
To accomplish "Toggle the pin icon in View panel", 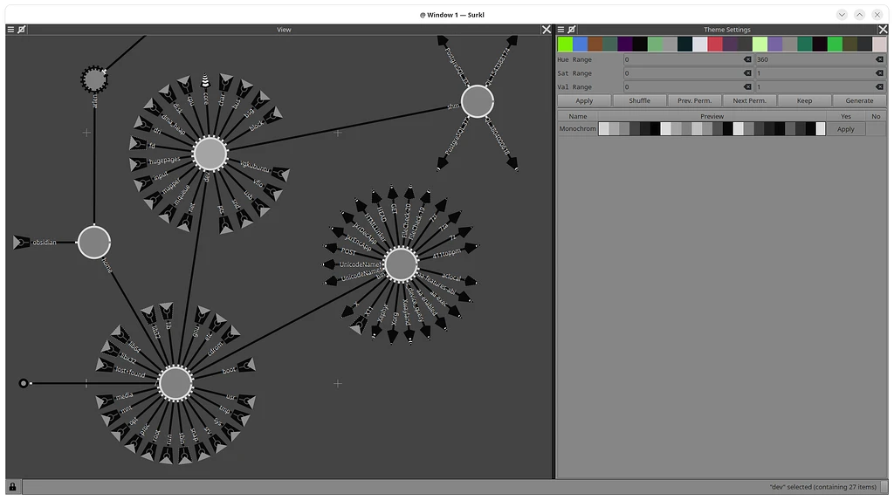I will pyautogui.click(x=22, y=30).
